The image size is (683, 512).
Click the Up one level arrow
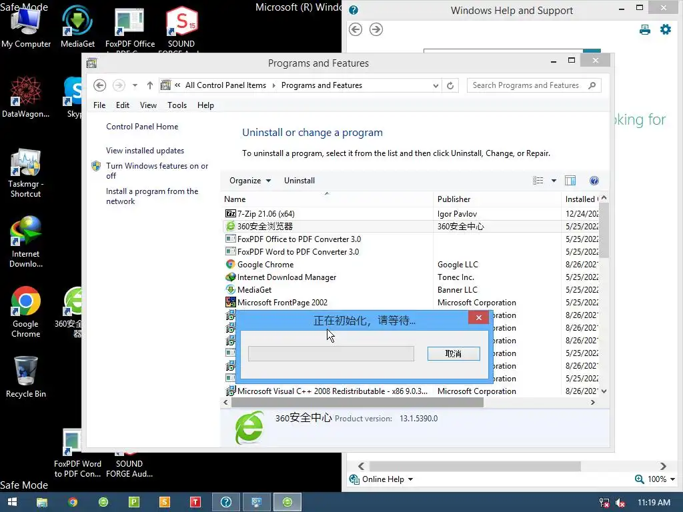tap(150, 85)
